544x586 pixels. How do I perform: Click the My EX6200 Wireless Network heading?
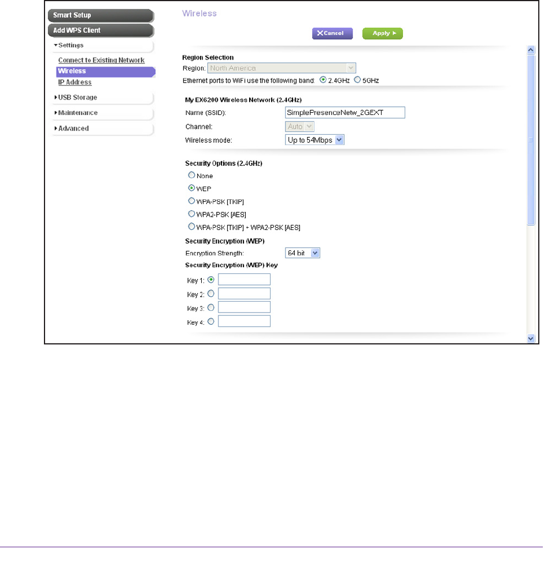pos(243,100)
